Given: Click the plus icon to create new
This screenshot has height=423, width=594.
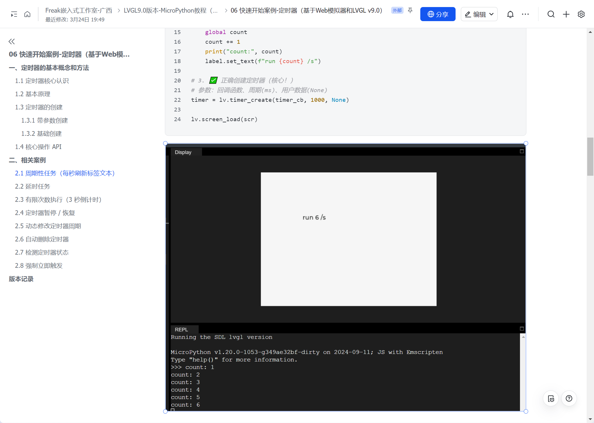Looking at the screenshot, I should click(x=566, y=14).
